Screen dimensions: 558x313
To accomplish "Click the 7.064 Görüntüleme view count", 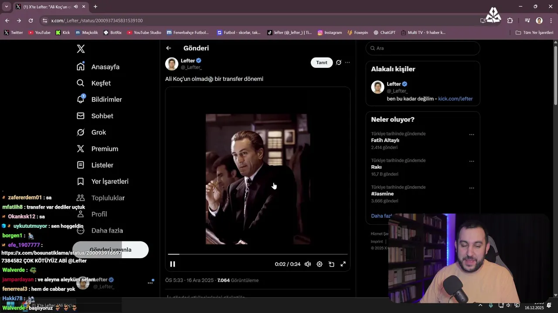I will (x=238, y=280).
